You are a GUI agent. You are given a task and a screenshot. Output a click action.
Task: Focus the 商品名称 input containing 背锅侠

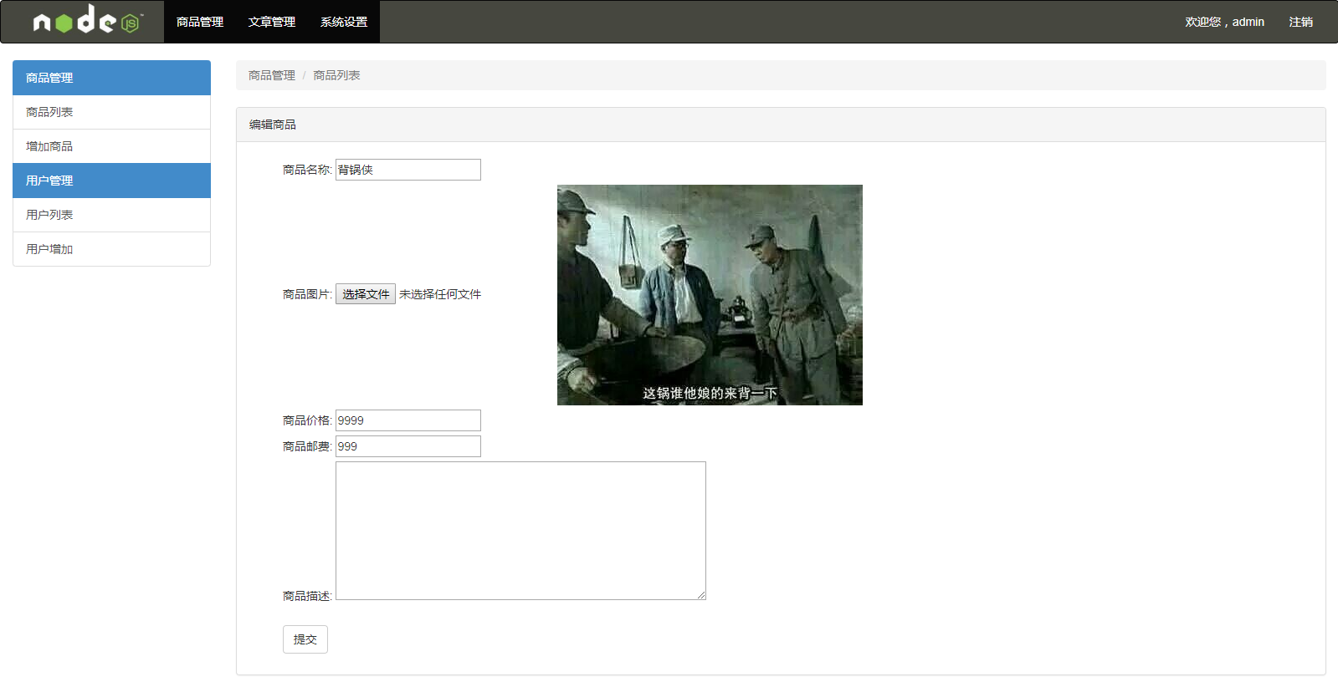[408, 170]
